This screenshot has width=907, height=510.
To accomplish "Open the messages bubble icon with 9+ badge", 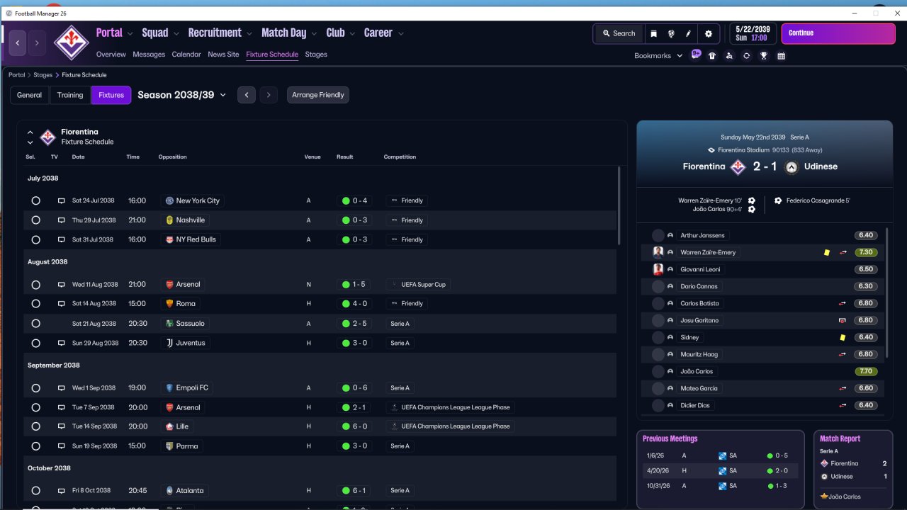I will 696,55.
